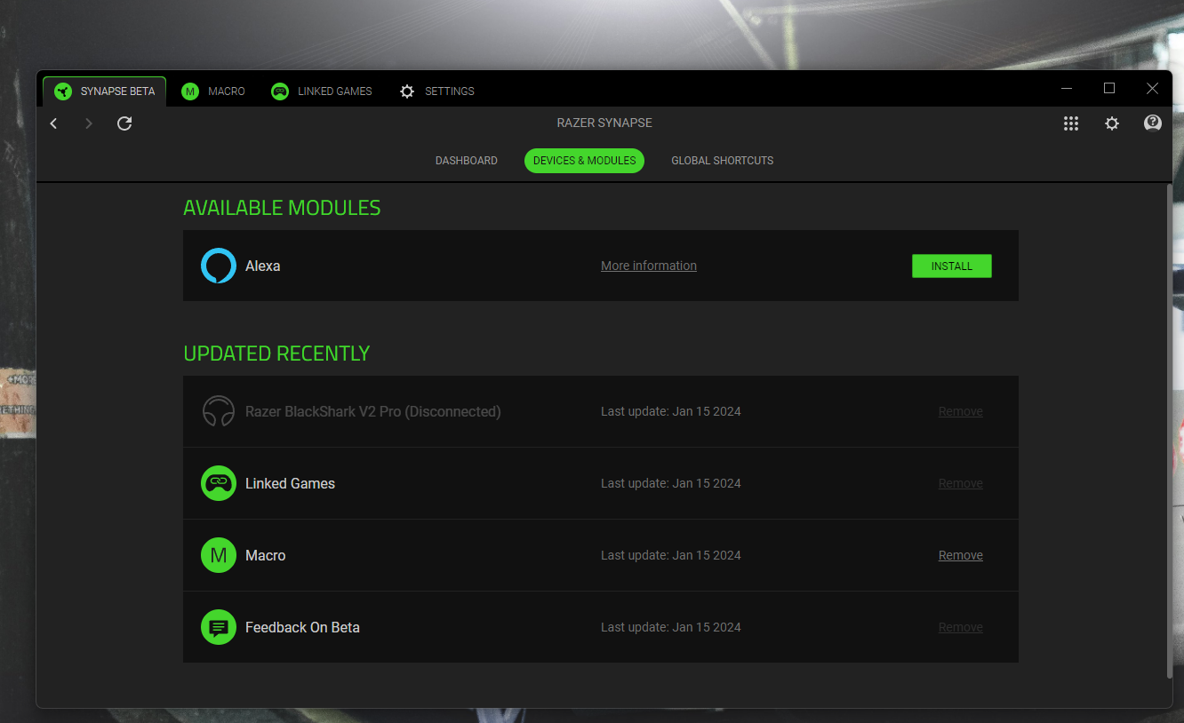Viewport: 1184px width, 723px height.
Task: Open More information for Alexa
Action: click(649, 266)
